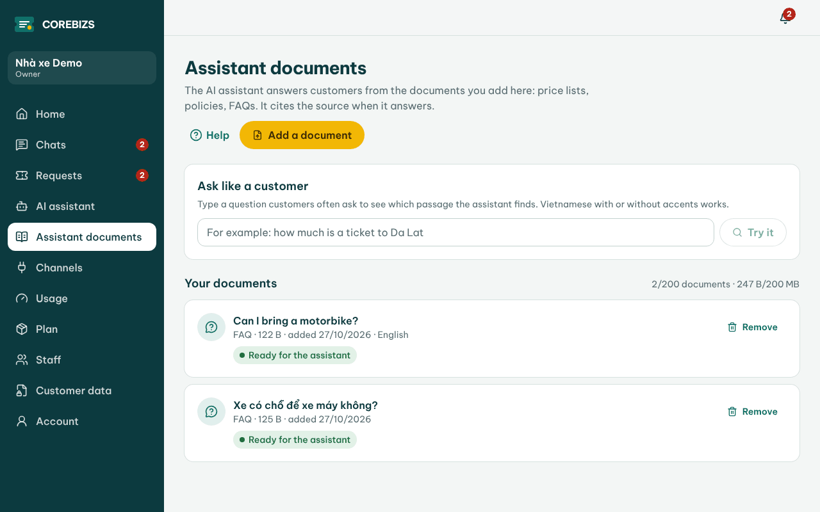Image resolution: width=820 pixels, height=512 pixels.
Task: Click the Plan box icon
Action: pyautogui.click(x=22, y=329)
